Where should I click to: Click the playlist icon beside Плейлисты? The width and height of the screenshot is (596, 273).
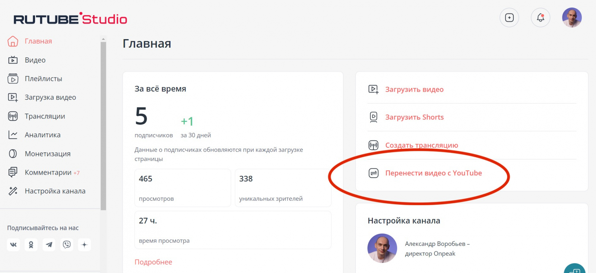(13, 79)
